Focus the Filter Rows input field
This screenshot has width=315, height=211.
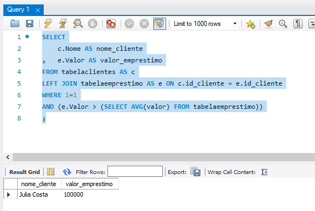135,171
